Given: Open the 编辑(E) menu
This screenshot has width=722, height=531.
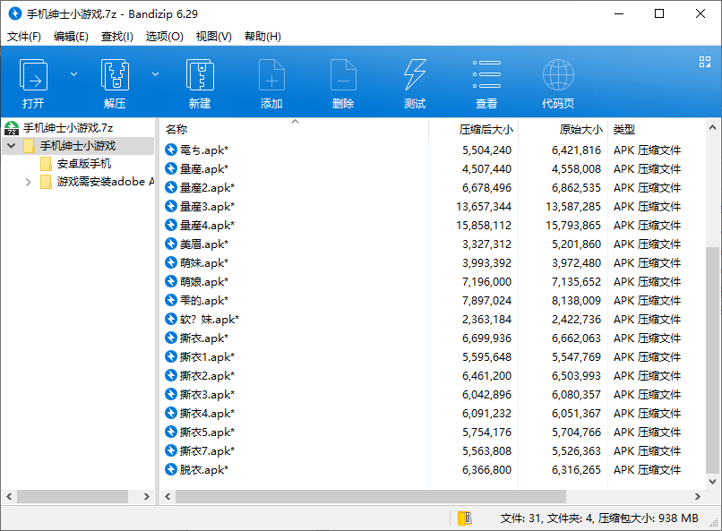Looking at the screenshot, I should pyautogui.click(x=71, y=37).
